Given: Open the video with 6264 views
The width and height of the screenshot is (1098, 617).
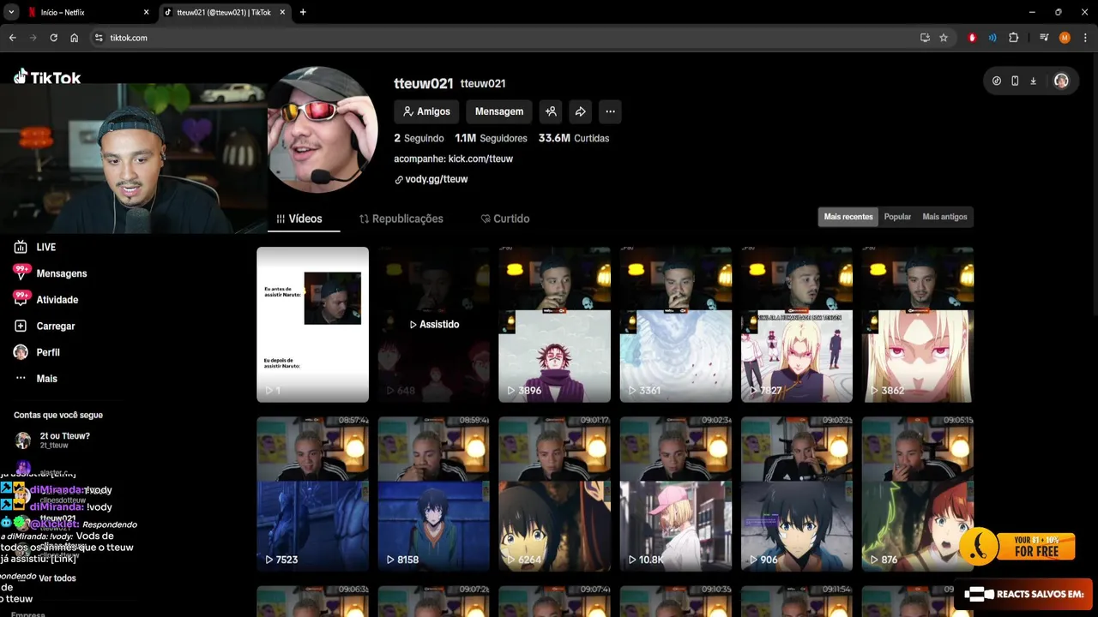Looking at the screenshot, I should pyautogui.click(x=555, y=494).
